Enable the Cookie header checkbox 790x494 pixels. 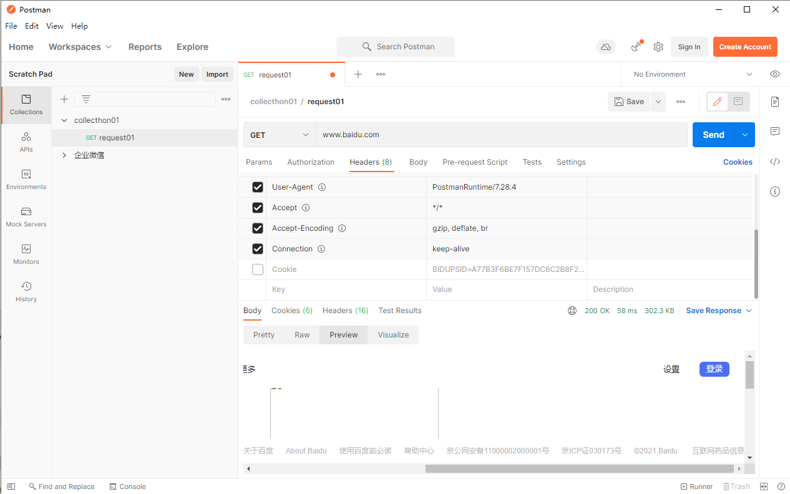pos(258,269)
